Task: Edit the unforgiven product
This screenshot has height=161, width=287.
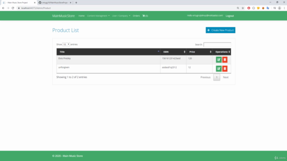Action: click(218, 68)
